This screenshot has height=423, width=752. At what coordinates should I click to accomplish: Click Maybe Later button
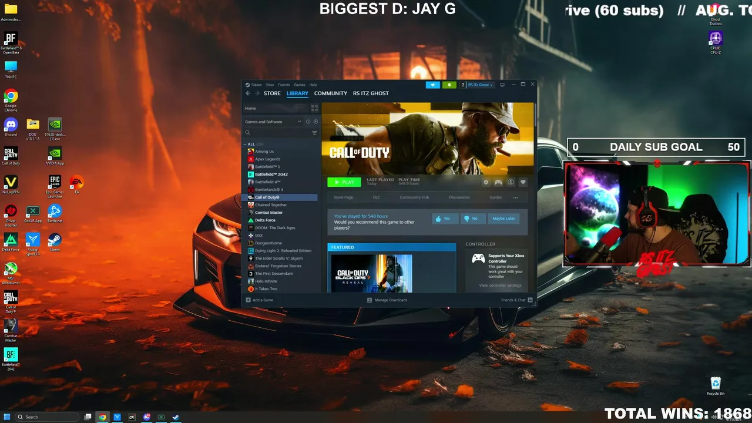click(x=503, y=219)
